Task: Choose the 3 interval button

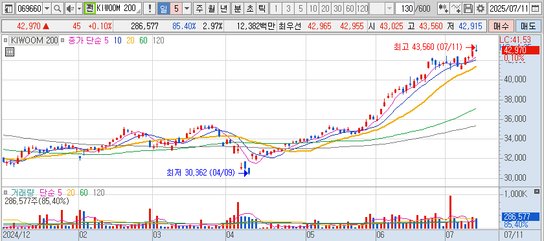Action: [x=288, y=8]
